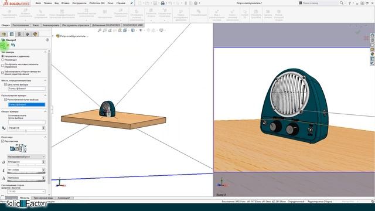Open the camera panel help icon

(x=47, y=40)
